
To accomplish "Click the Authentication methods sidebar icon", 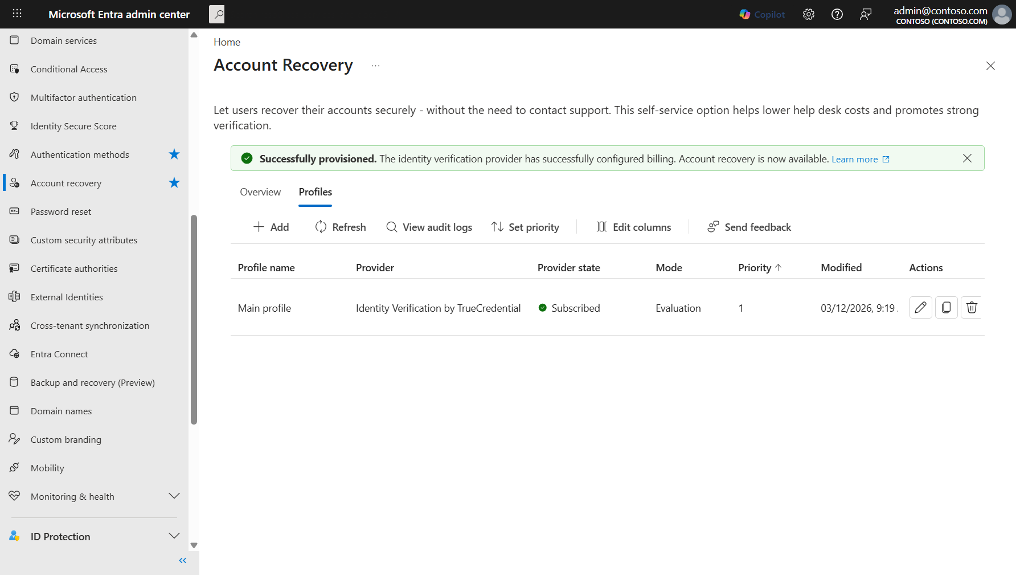I will coord(15,154).
